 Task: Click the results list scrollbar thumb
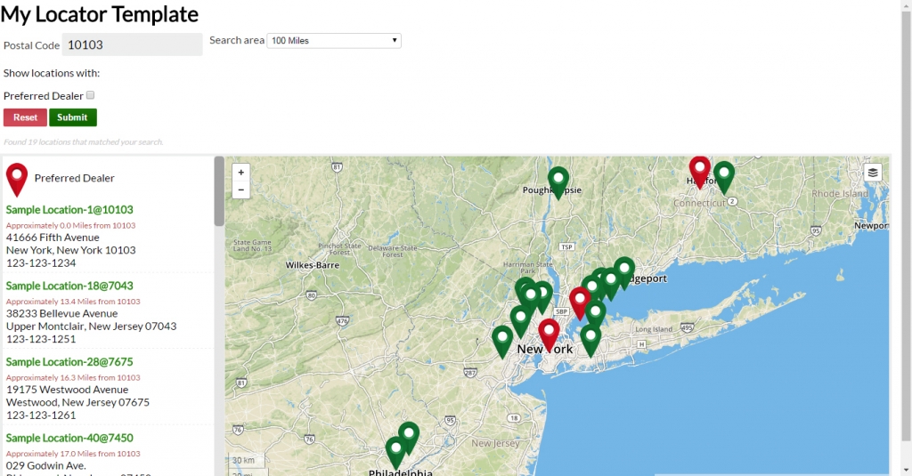click(x=219, y=190)
